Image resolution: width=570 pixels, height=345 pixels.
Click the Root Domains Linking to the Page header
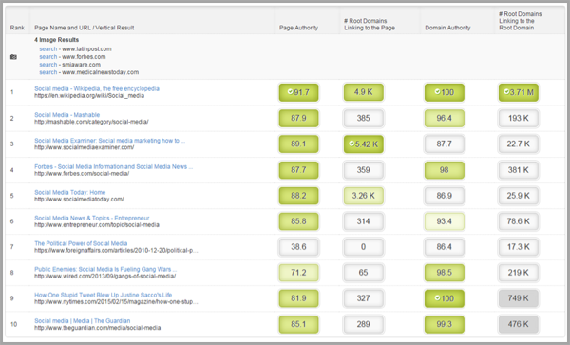coord(370,25)
